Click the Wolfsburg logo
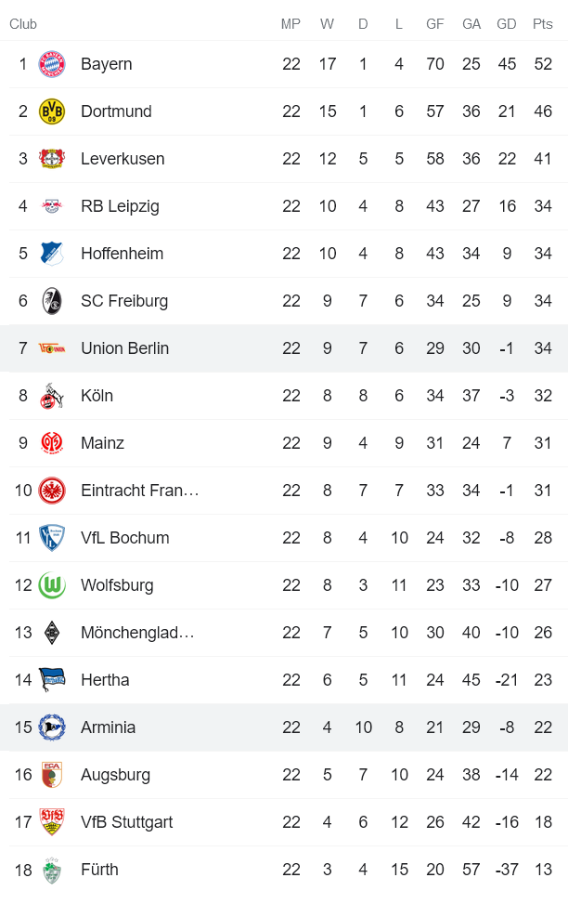 pyautogui.click(x=52, y=585)
